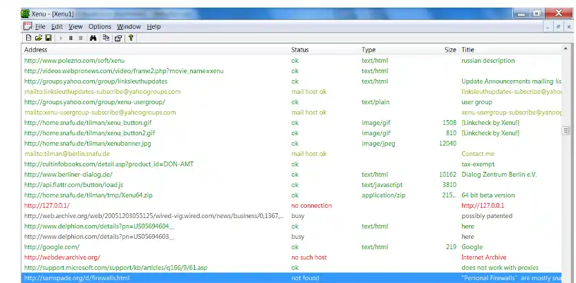This screenshot has width=576, height=283.
Task: Click the Find binoculars icon
Action: (x=93, y=38)
